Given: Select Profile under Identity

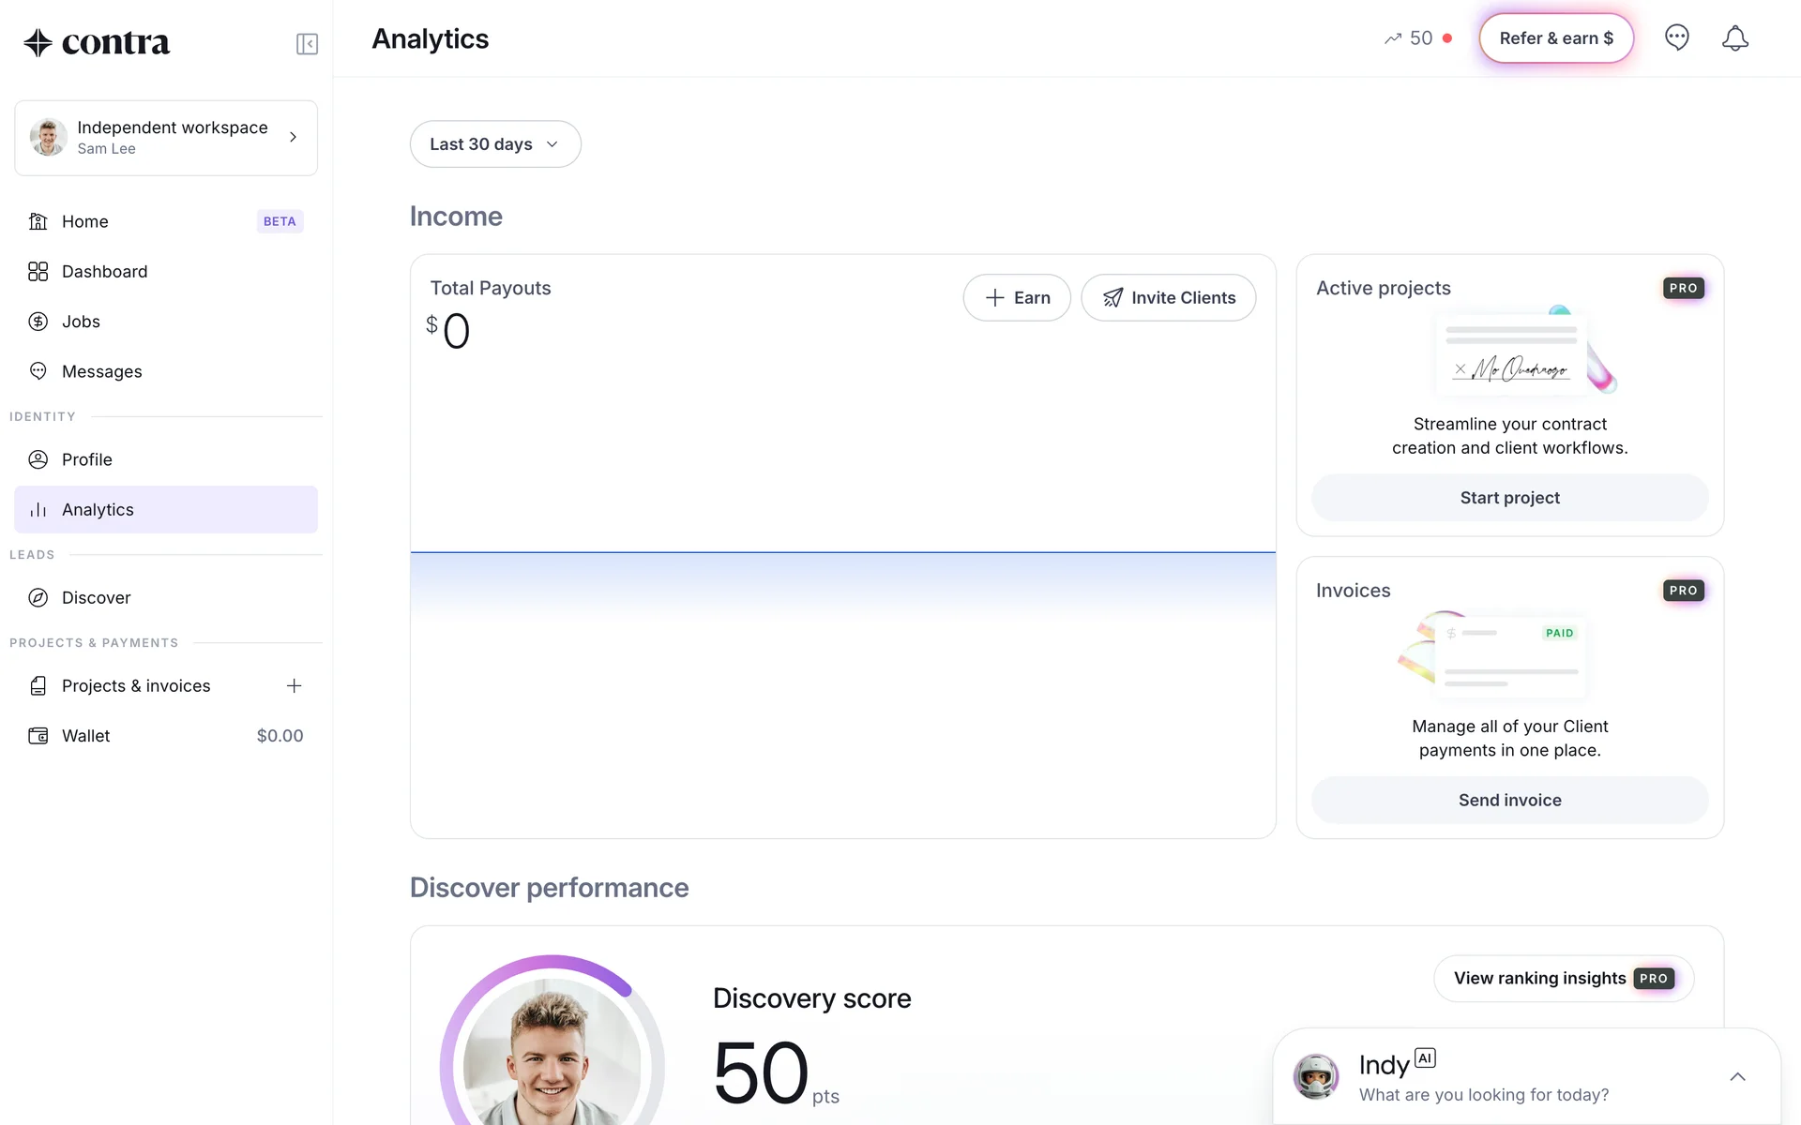Looking at the screenshot, I should 86,460.
